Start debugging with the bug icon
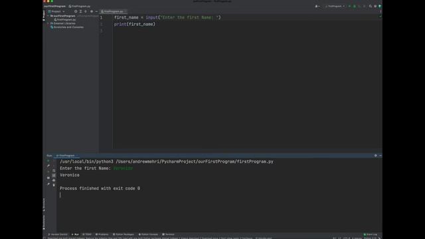Image resolution: width=425 pixels, height=239 pixels. point(354,6)
